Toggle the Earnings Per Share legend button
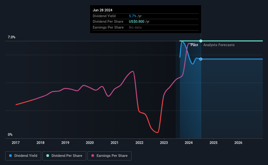The width and height of the screenshot is (268, 165). tap(109, 156)
